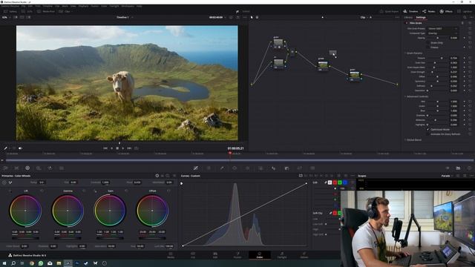Toggle the curves green channel button
Screen dimensions: 475x267
340,182
